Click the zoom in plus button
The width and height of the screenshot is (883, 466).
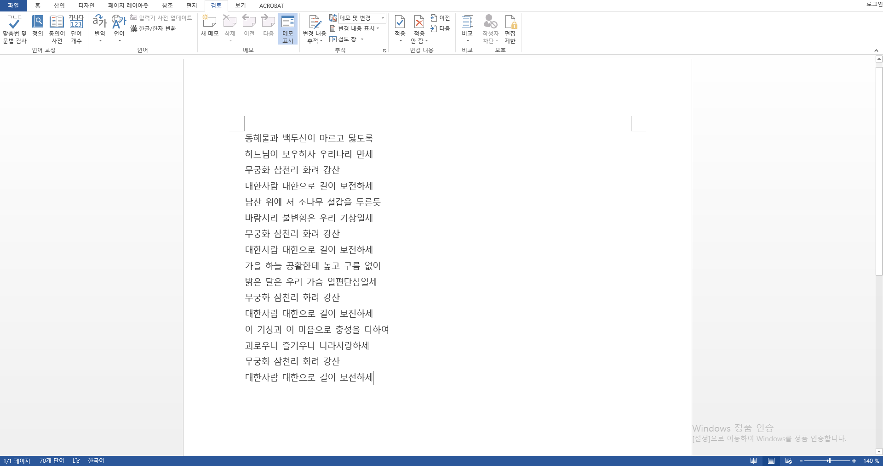[854, 461]
